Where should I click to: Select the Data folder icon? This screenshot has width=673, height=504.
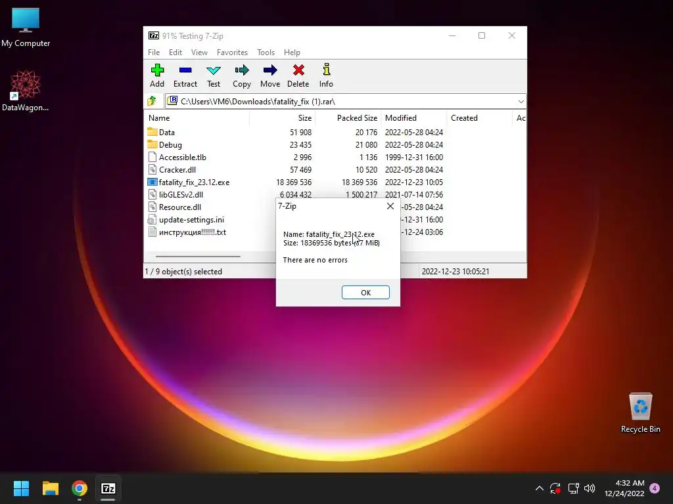tap(152, 132)
